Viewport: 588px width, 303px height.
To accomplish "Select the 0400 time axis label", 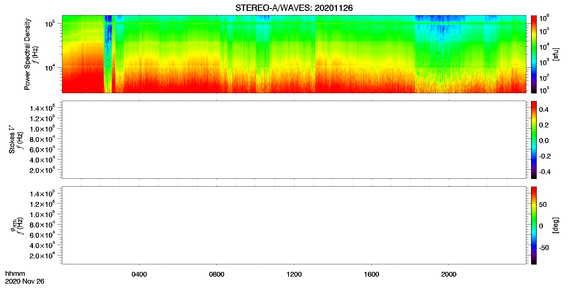I will pos(139,274).
